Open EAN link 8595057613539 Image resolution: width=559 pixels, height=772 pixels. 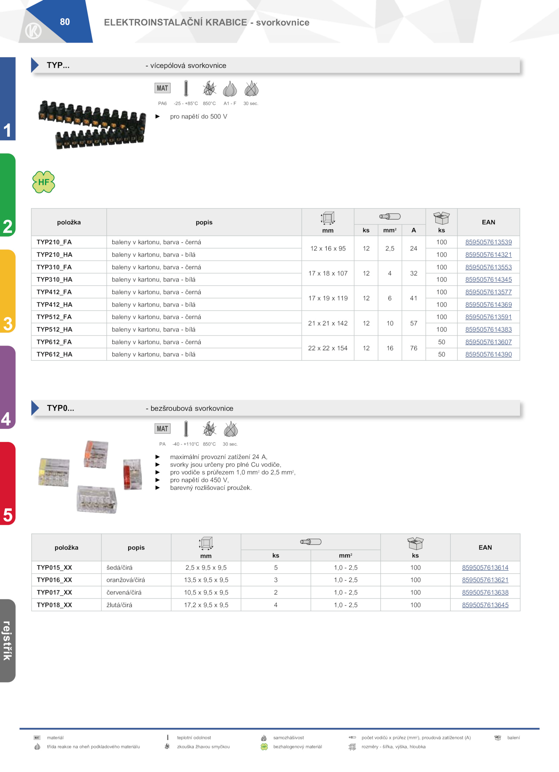tap(488, 242)
